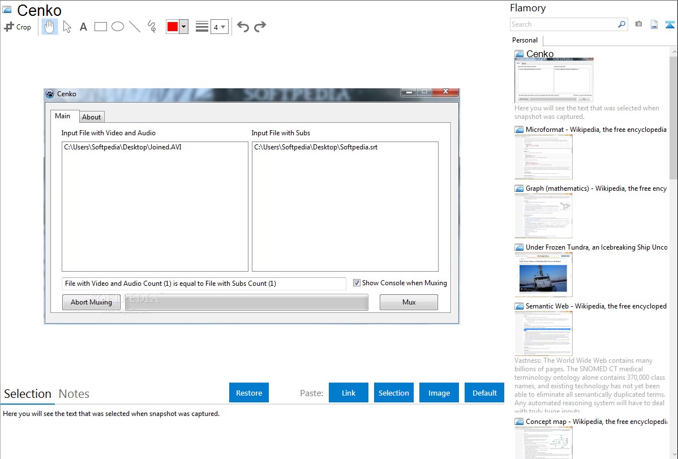
Task: Choose the arrow pointer tool
Action: (67, 27)
